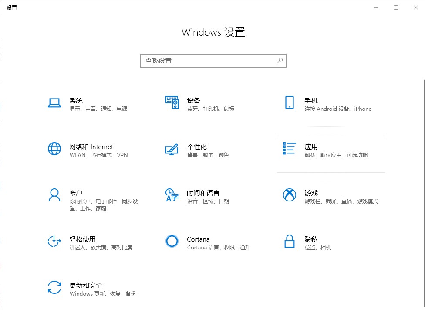
Task: Click the 应用 list icon
Action: click(289, 148)
